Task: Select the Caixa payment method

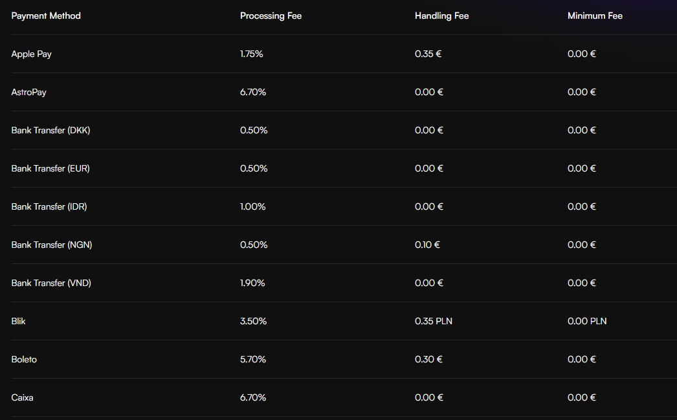Action: (x=22, y=397)
